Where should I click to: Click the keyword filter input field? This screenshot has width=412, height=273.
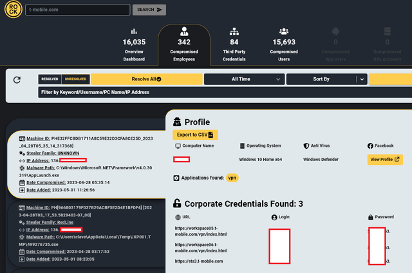coord(225,92)
